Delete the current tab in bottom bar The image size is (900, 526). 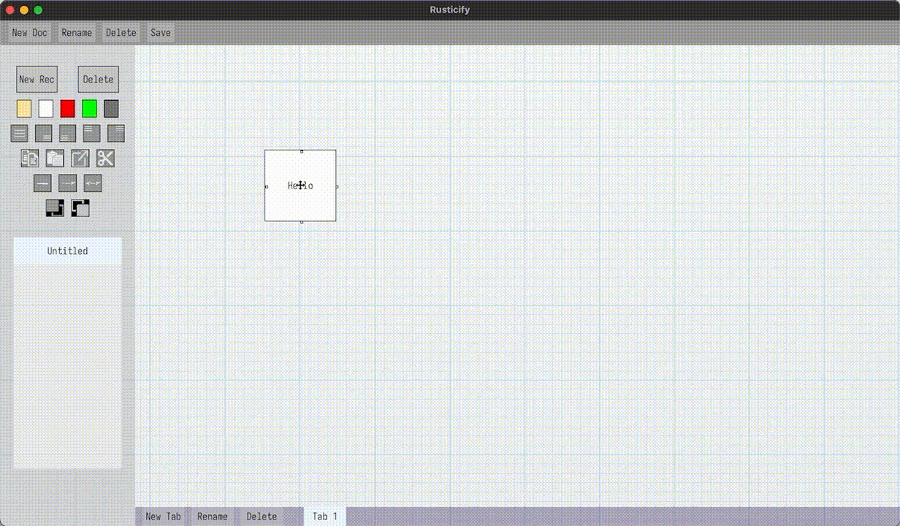click(x=262, y=517)
